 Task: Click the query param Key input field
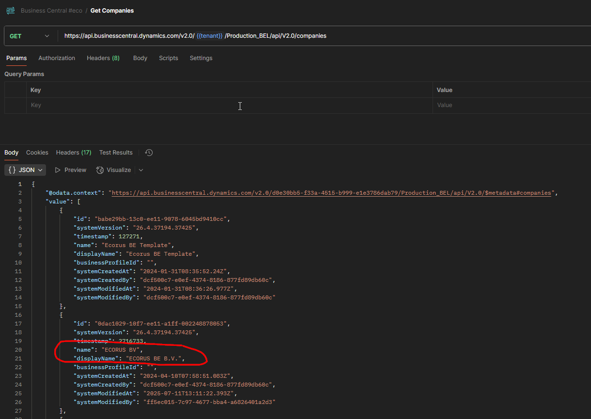pyautogui.click(x=229, y=105)
